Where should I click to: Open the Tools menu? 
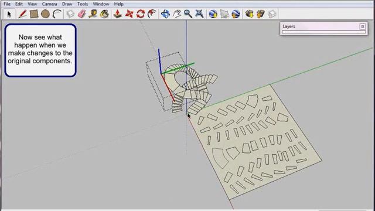click(83, 4)
